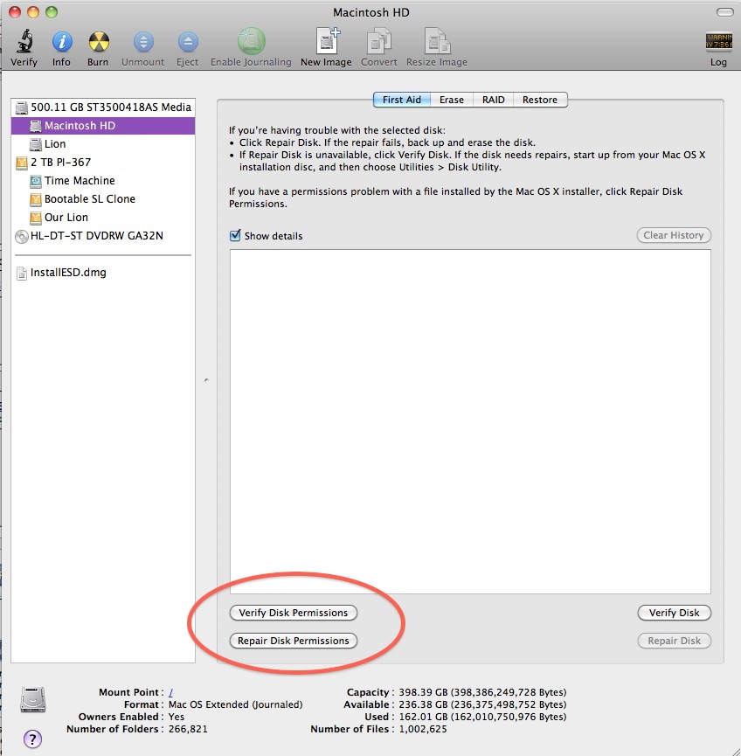Click the Resize Image toolbar icon
Screen dimensions: 741x756
click(437, 41)
